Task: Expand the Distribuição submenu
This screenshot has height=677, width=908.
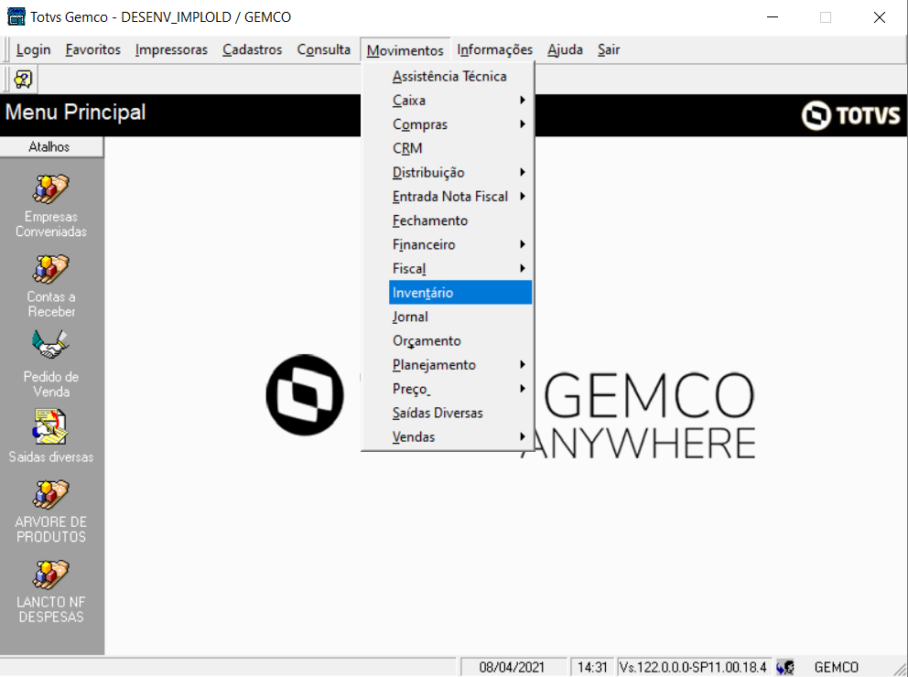Action: point(460,172)
